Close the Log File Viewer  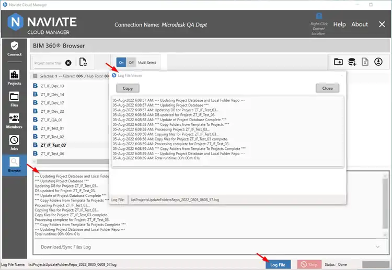(x=327, y=88)
